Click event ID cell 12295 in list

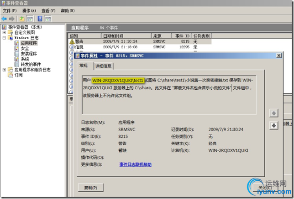184,47
